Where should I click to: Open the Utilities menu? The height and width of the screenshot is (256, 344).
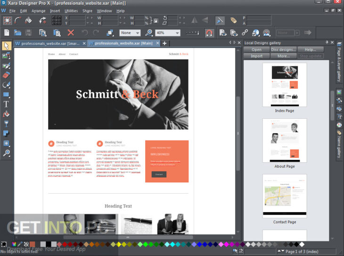pyautogui.click(x=71, y=11)
